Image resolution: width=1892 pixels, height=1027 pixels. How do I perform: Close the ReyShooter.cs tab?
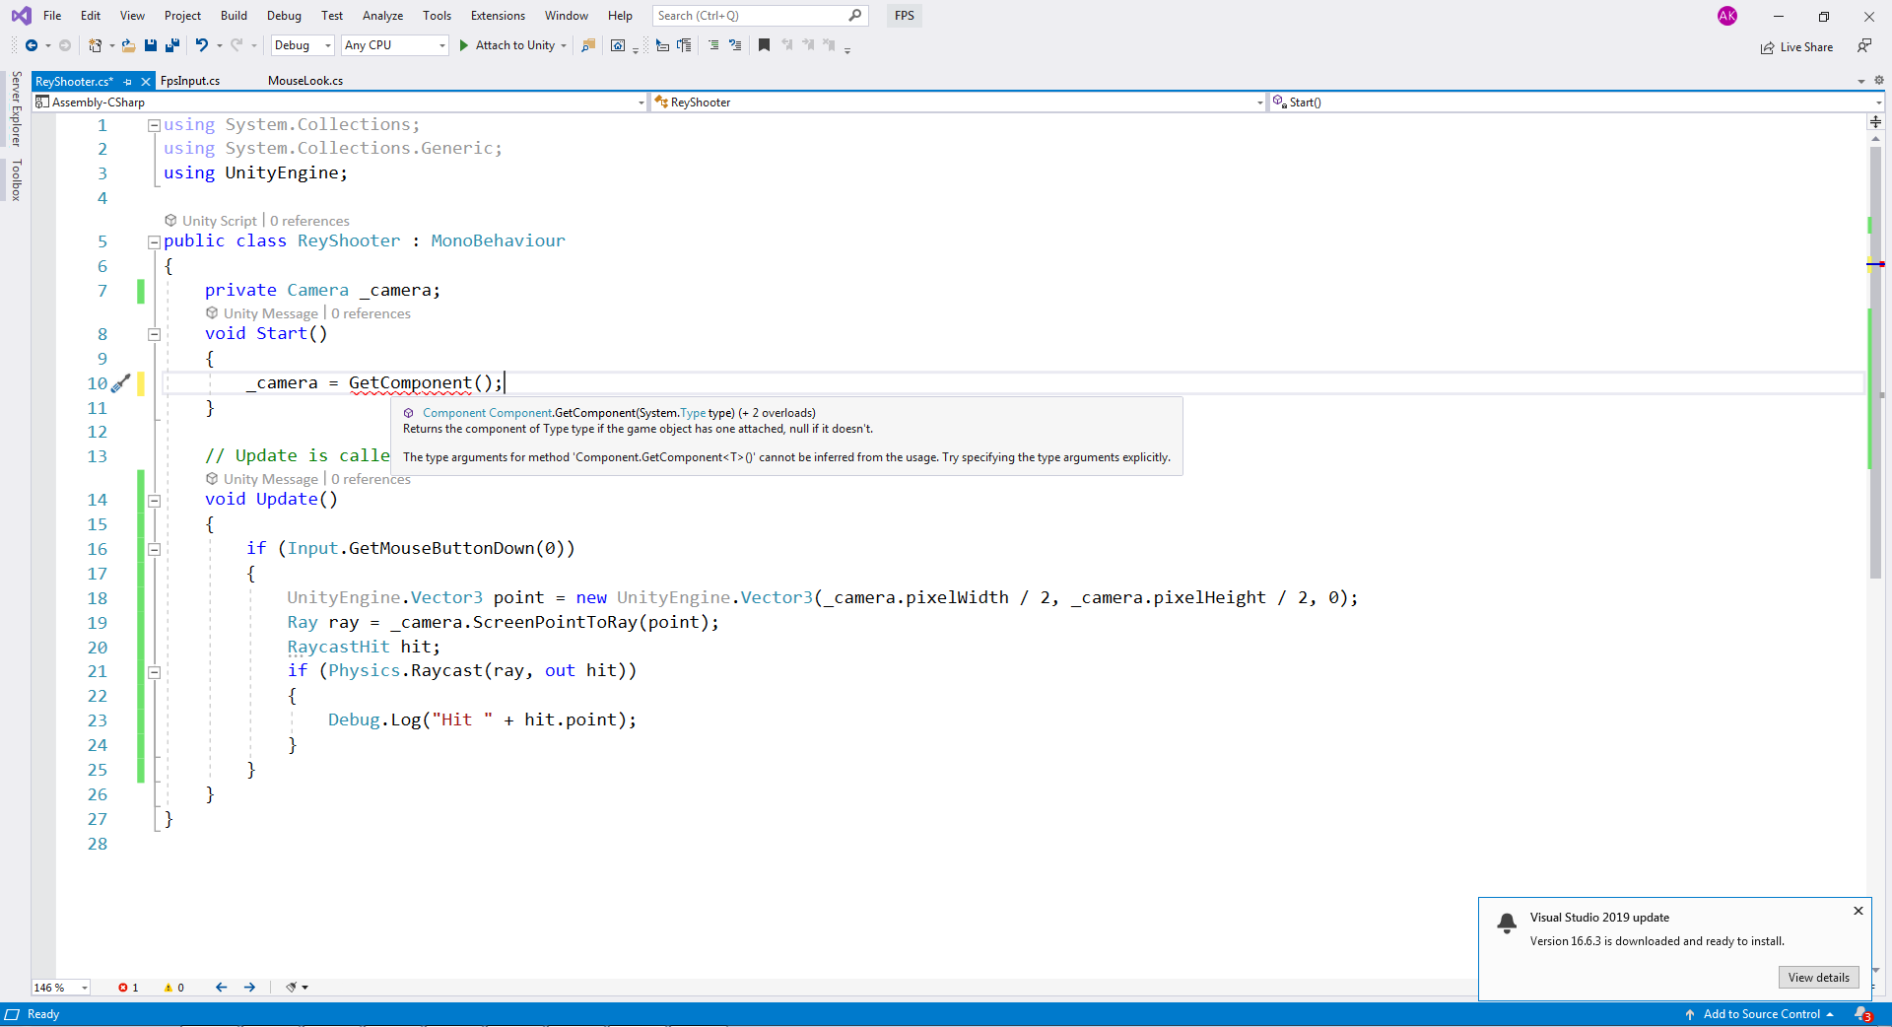tap(146, 82)
